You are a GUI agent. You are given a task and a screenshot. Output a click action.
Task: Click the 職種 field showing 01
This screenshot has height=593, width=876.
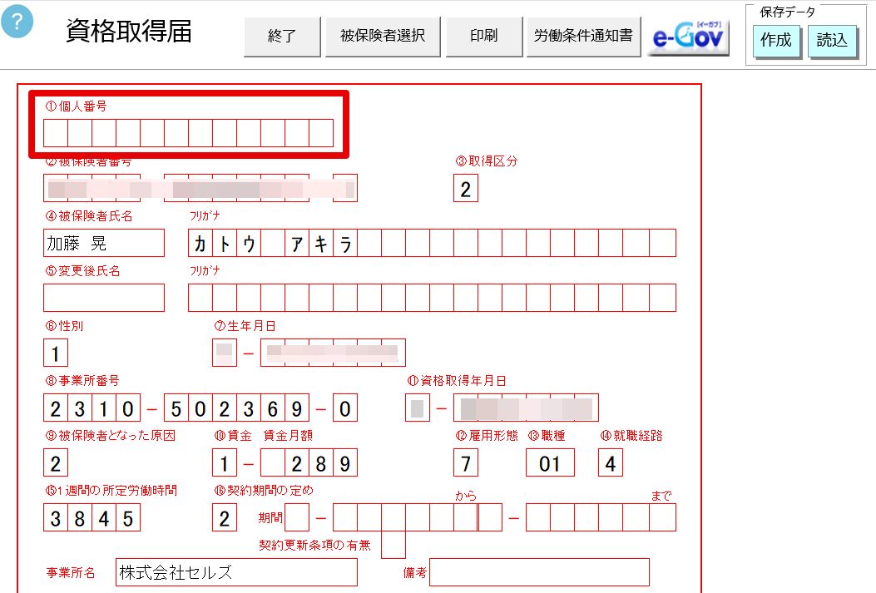click(x=550, y=463)
